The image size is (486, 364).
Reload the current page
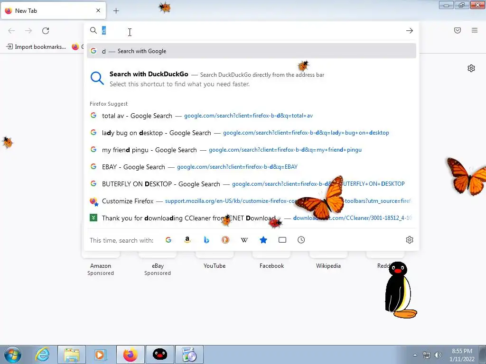tap(46, 31)
